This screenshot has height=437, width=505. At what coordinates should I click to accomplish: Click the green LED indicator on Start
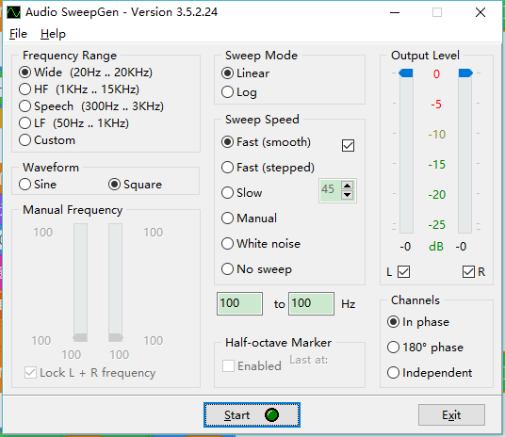(x=271, y=414)
